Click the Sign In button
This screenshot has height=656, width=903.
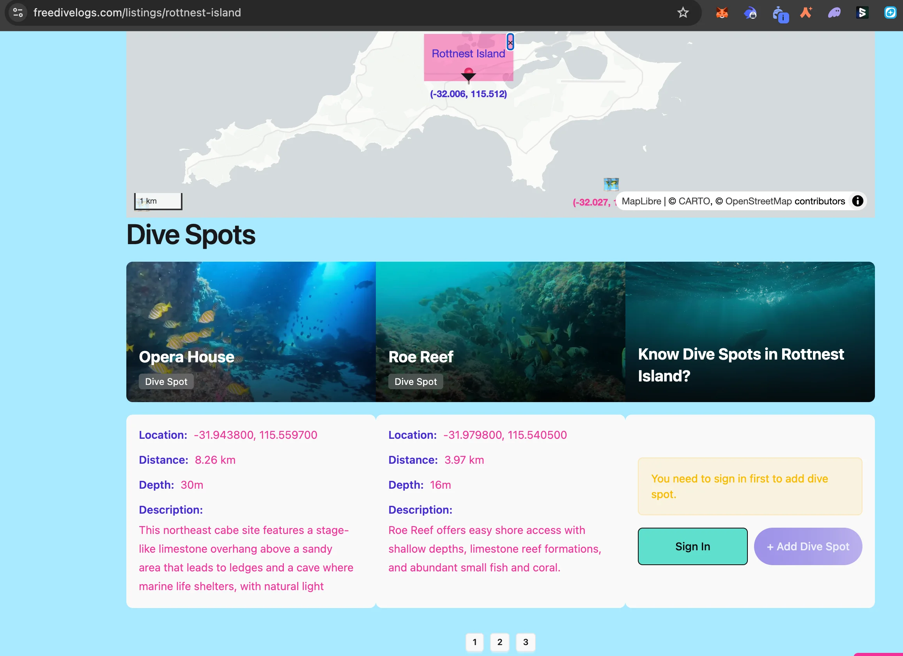point(692,546)
